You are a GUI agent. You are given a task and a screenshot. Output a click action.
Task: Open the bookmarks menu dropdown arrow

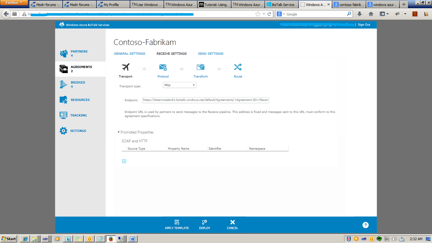[387, 14]
